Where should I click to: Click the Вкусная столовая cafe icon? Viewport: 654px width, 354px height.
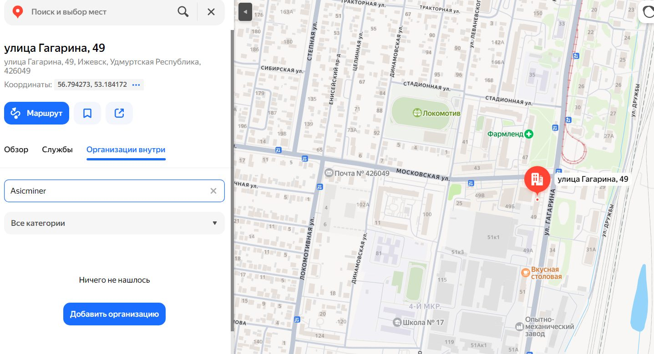tap(526, 272)
